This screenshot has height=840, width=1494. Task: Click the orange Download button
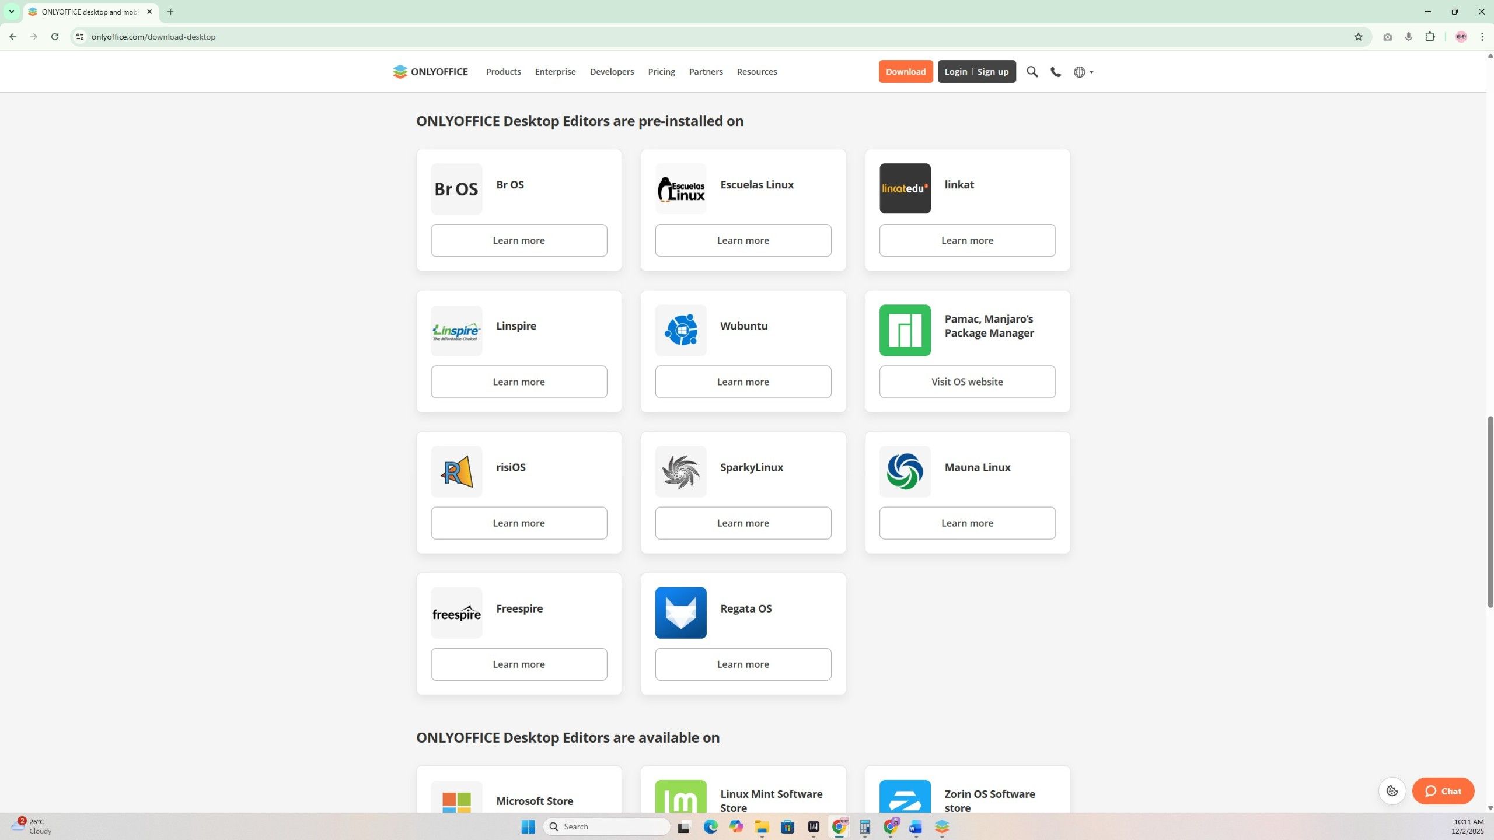[906, 72]
